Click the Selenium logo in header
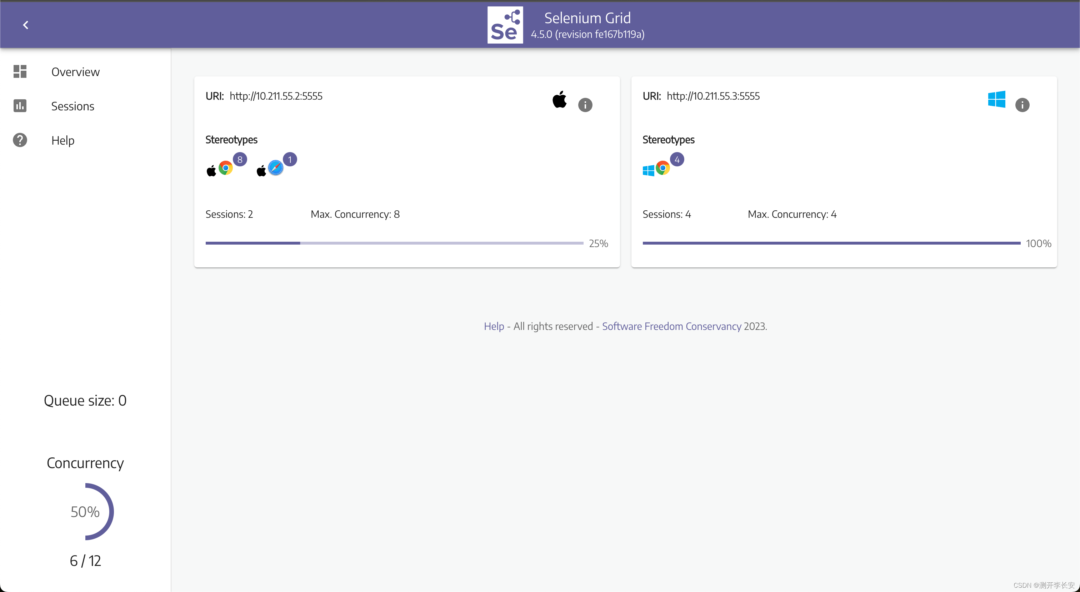Screen dimensions: 1080x592 tap(505, 25)
